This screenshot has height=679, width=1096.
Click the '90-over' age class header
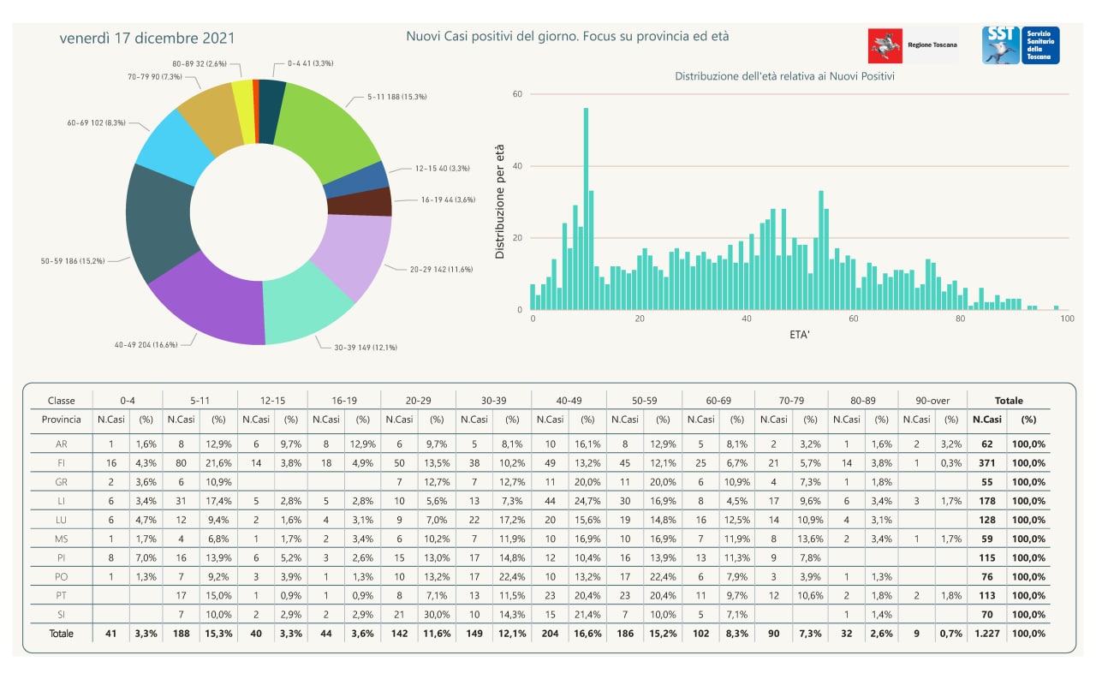click(x=933, y=400)
